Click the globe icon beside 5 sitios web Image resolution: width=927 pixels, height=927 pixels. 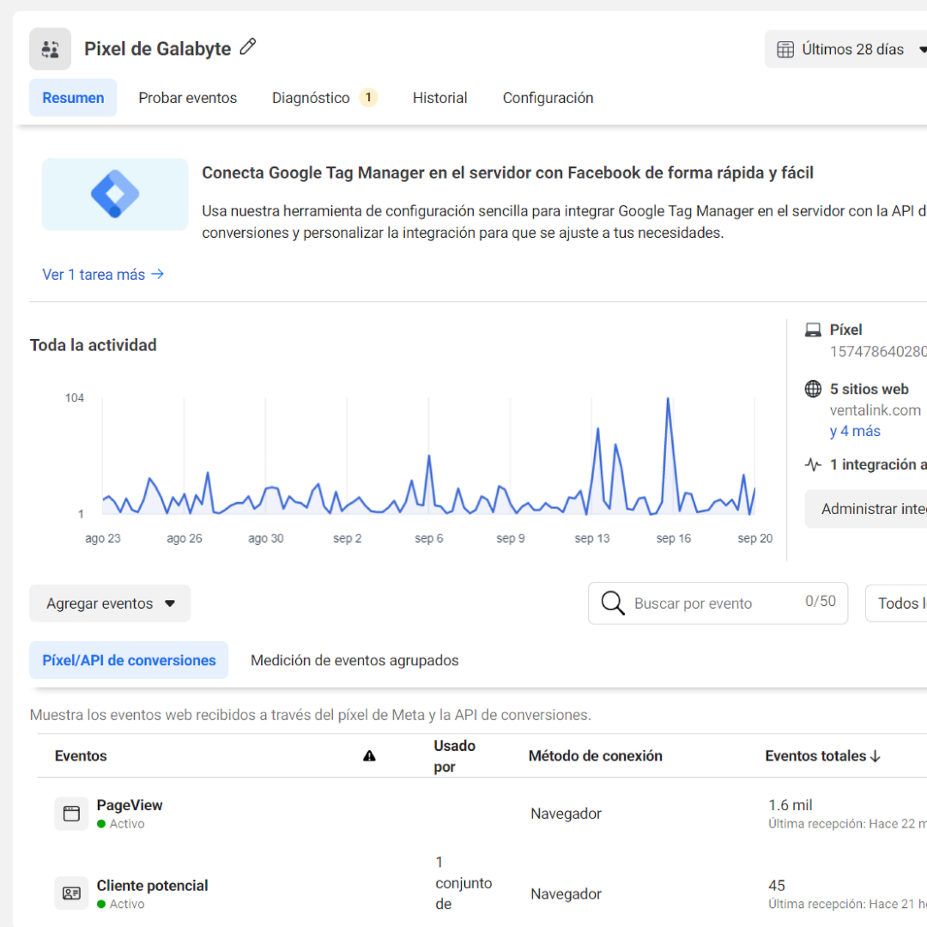[x=813, y=389]
